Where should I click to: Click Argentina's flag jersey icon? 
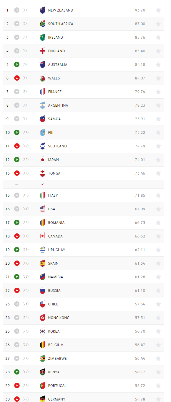coord(43,105)
